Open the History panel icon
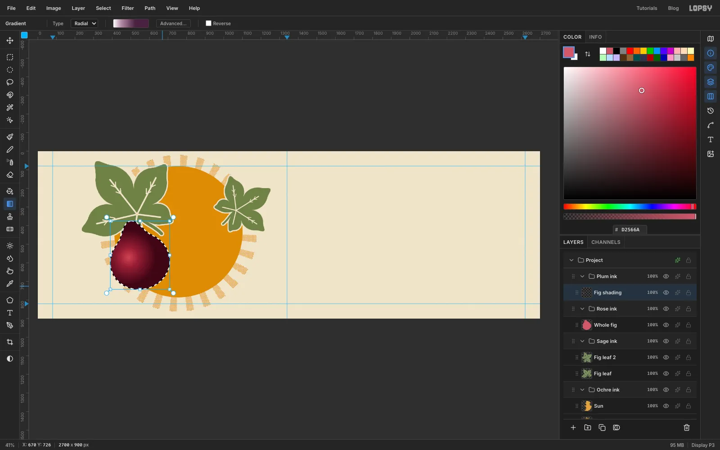This screenshot has height=450, width=720. click(711, 111)
